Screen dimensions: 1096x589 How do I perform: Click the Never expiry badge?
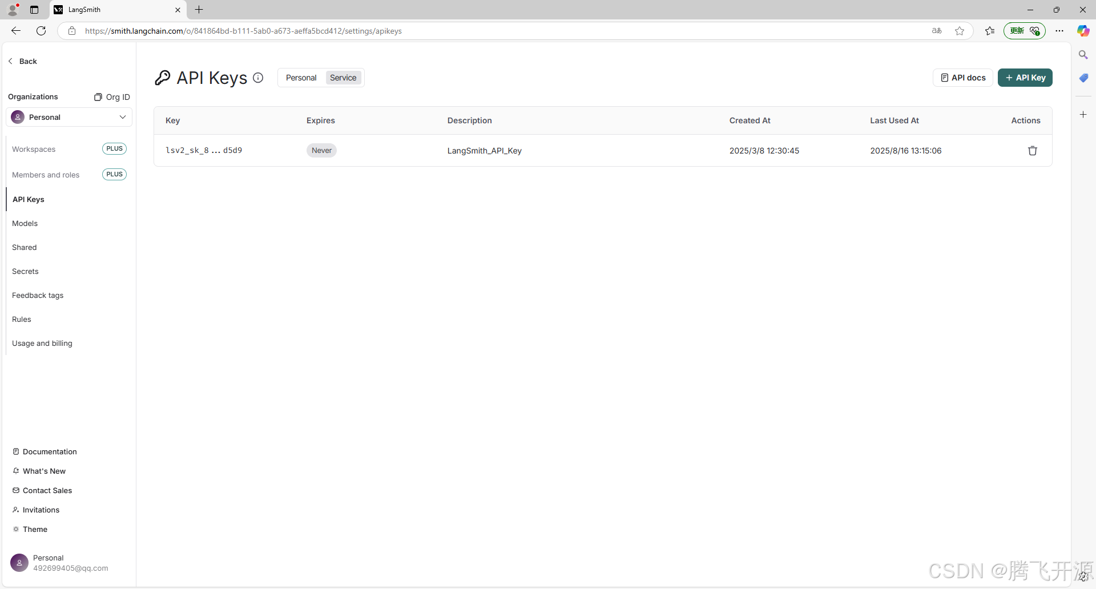321,151
